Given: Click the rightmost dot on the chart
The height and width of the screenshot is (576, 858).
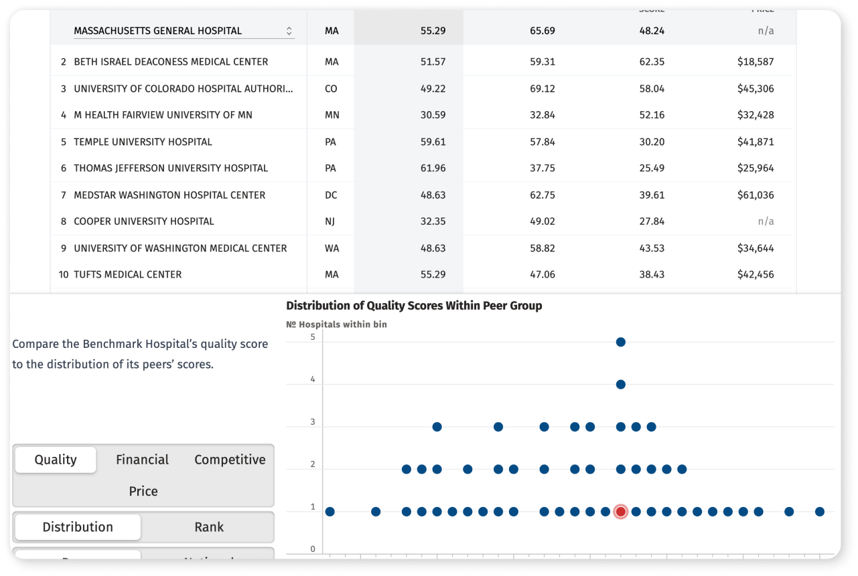Looking at the screenshot, I should tap(820, 512).
